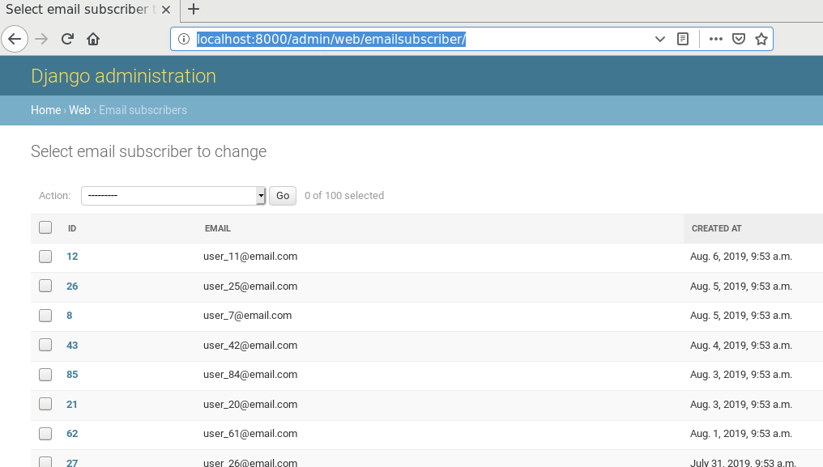Screen dimensions: 823x467
Task: Show address bar history dropdown arrow
Action: click(659, 39)
